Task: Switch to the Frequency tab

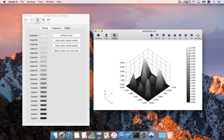Action: click(57, 28)
